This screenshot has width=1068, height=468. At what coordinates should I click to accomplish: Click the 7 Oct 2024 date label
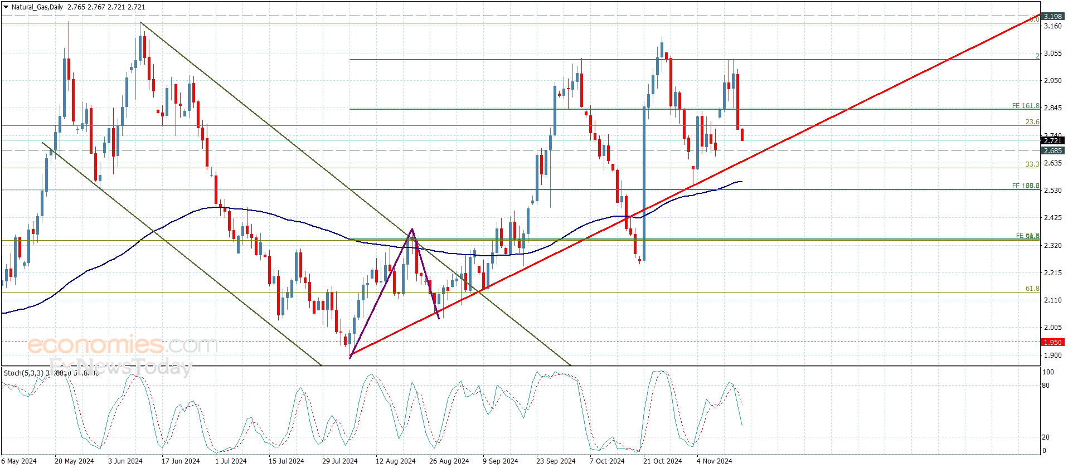click(607, 461)
